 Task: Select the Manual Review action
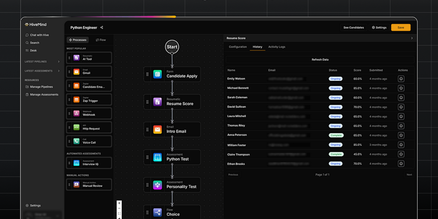(x=89, y=185)
